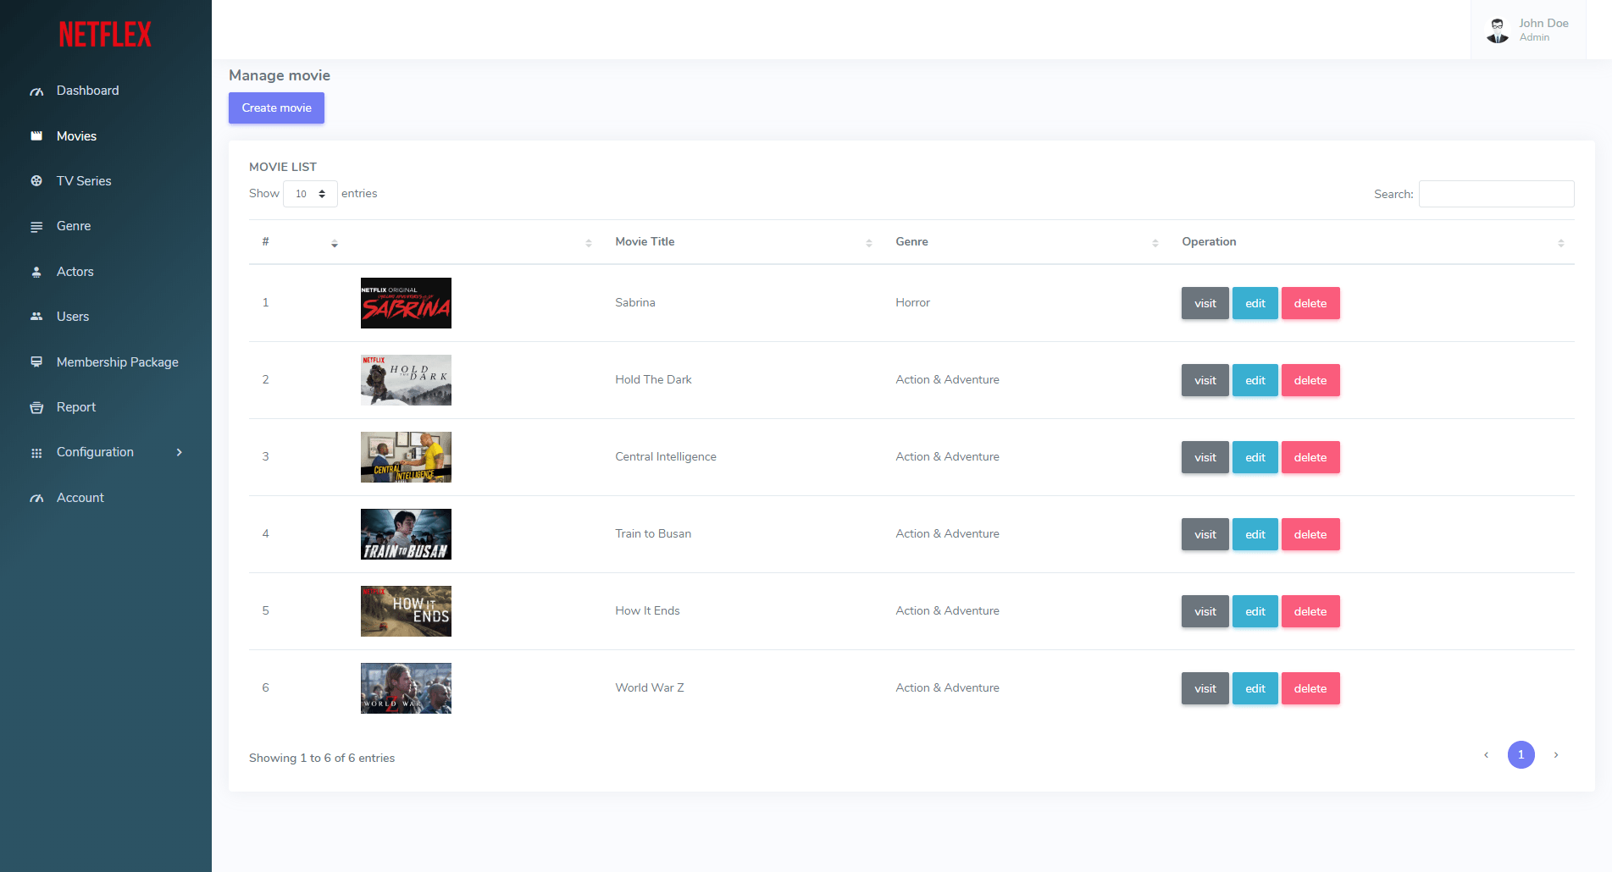Click the Report printer icon
The height and width of the screenshot is (872, 1612).
(x=36, y=407)
